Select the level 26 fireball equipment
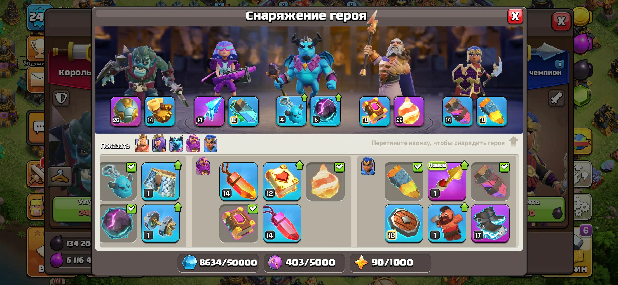This screenshot has width=618, height=285. (409, 111)
